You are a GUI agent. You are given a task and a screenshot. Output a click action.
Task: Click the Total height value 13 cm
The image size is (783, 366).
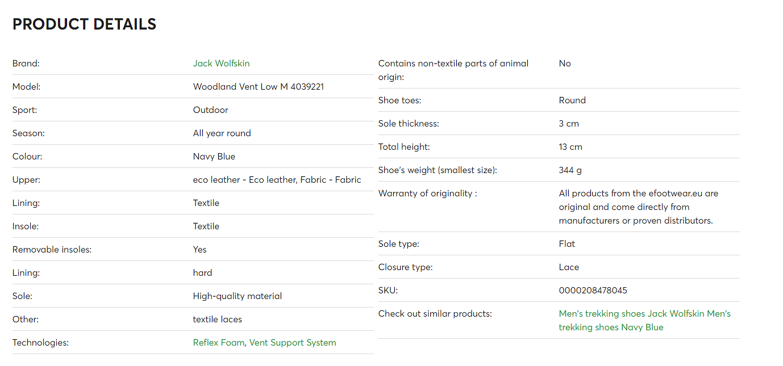pos(570,147)
